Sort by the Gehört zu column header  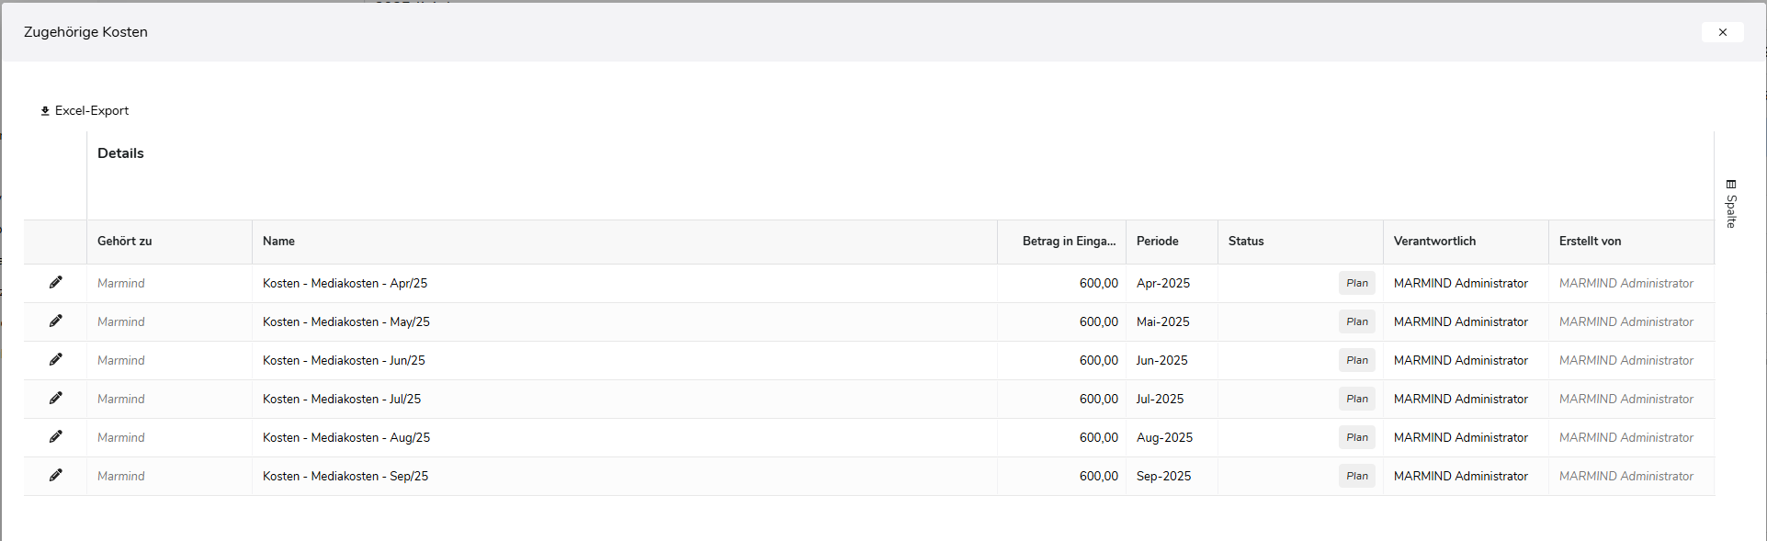[125, 242]
